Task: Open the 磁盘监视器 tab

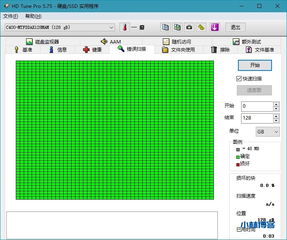Action: pyautogui.click(x=42, y=42)
